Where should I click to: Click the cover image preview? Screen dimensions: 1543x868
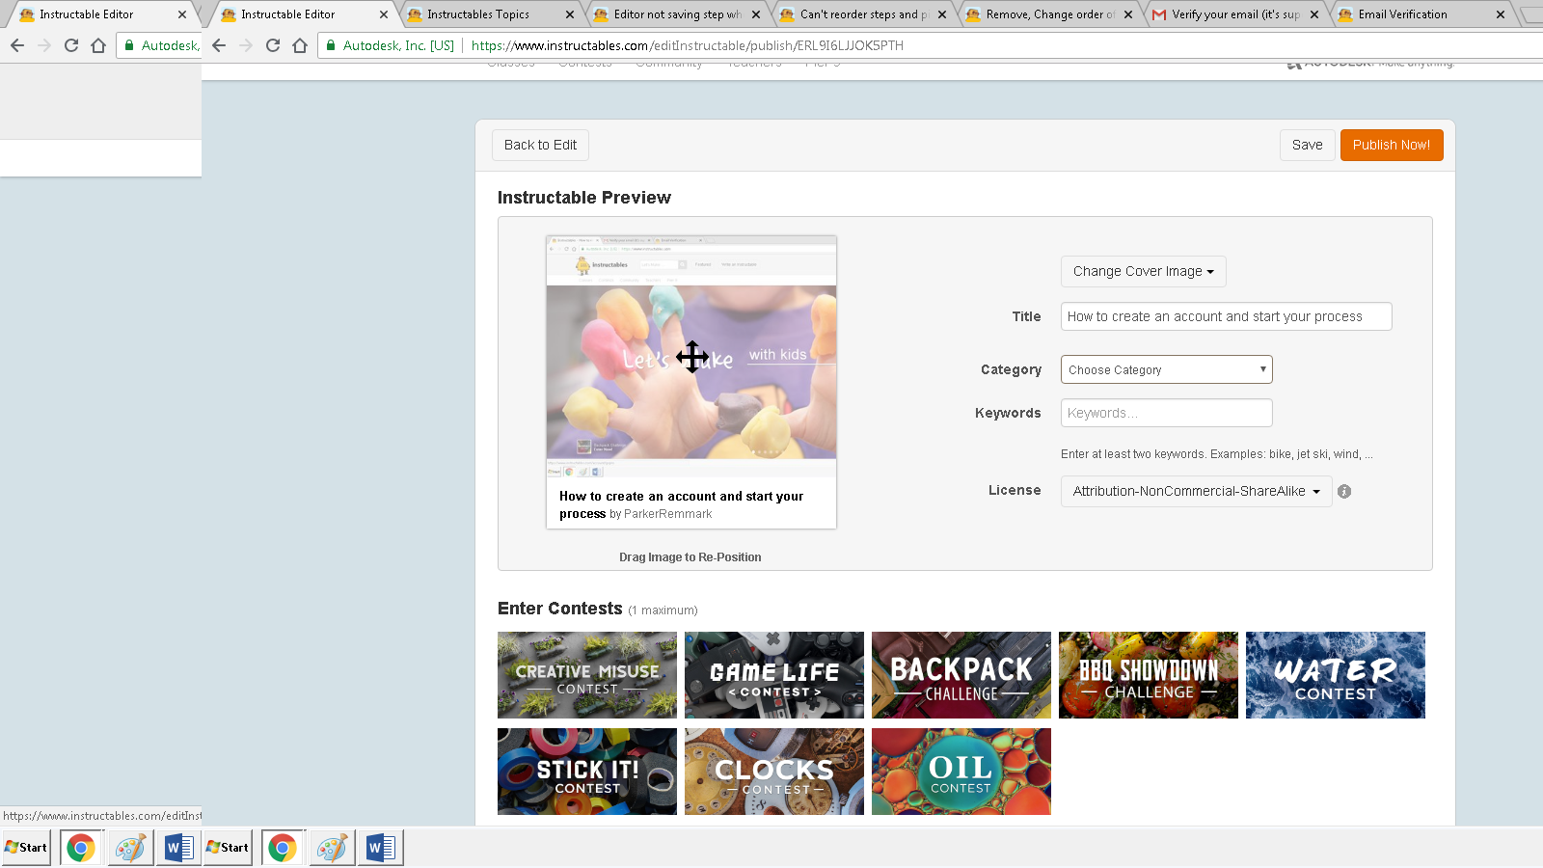[691, 357]
